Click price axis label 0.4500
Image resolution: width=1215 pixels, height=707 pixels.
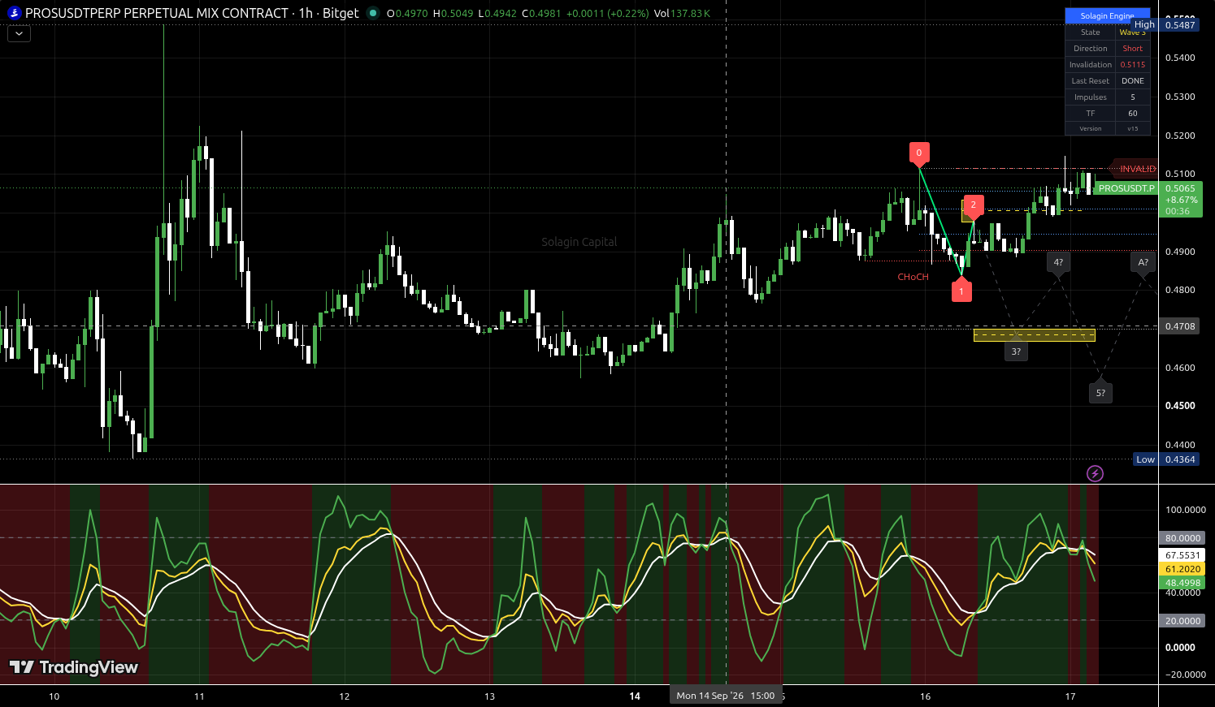(1180, 406)
